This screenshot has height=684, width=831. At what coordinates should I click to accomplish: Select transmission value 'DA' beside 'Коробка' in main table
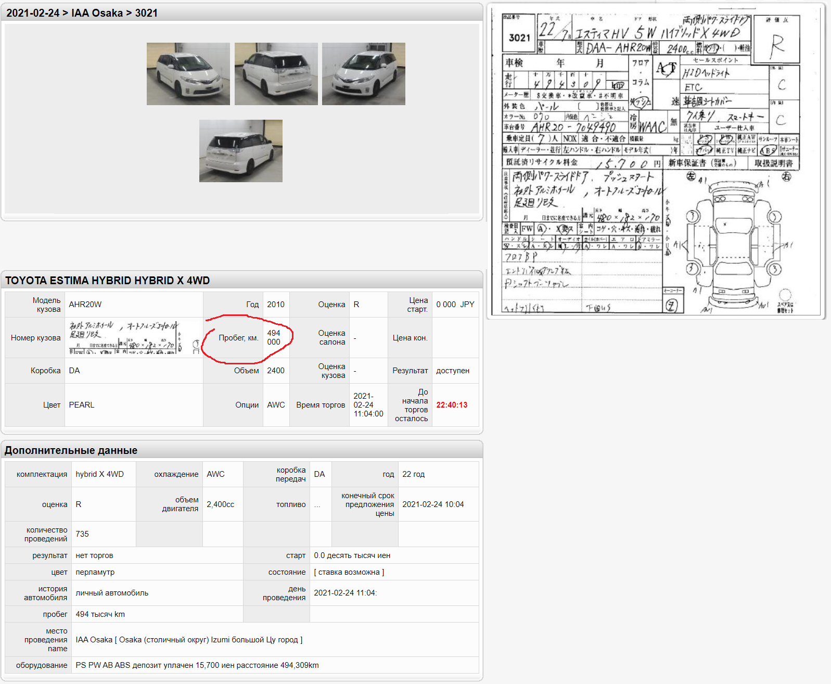[x=74, y=371]
